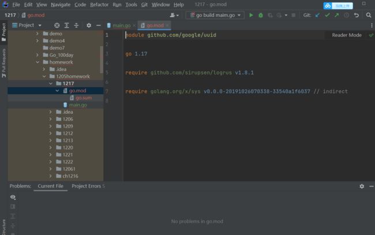The width and height of the screenshot is (375, 235).
Task: Select opened file locate icon in Project panel
Action: [x=57, y=25]
